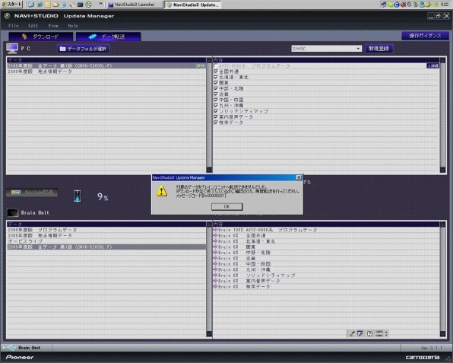Open the 操作ガイダンス guide
453x363 pixels.
[425, 36]
